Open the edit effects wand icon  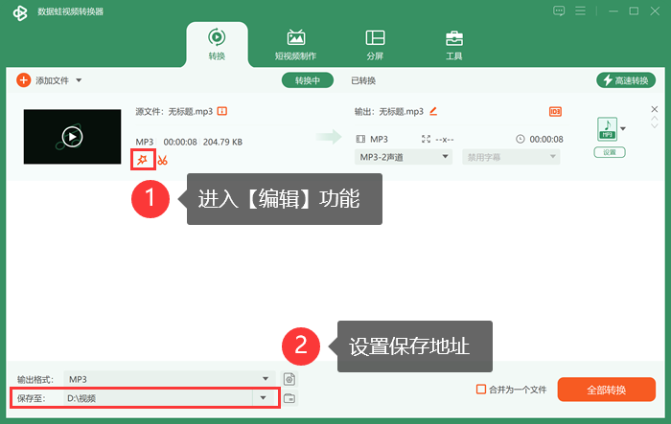click(142, 160)
